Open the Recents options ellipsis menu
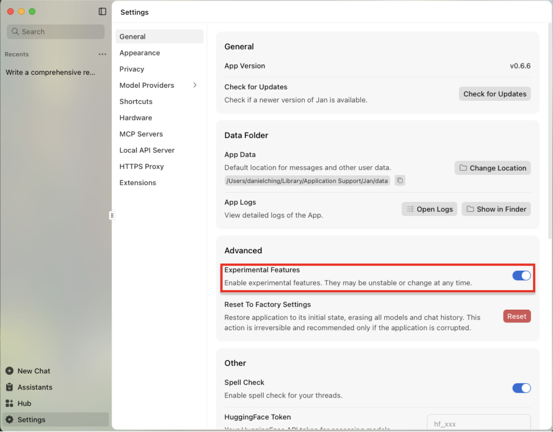The height and width of the screenshot is (432, 553). coord(102,54)
